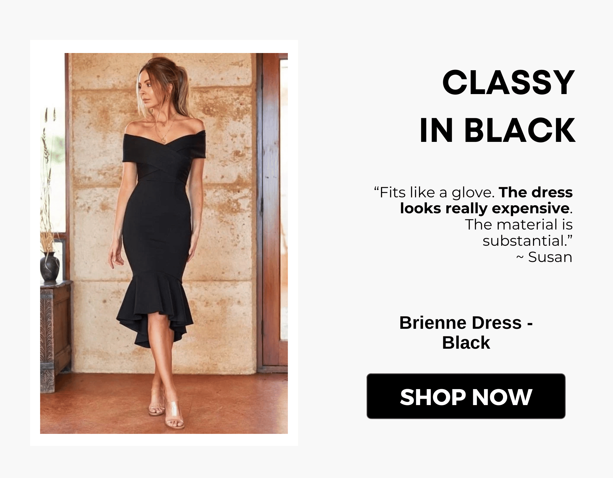This screenshot has height=478, width=613.
Task: Click the reviewer name Susan
Action: [550, 257]
